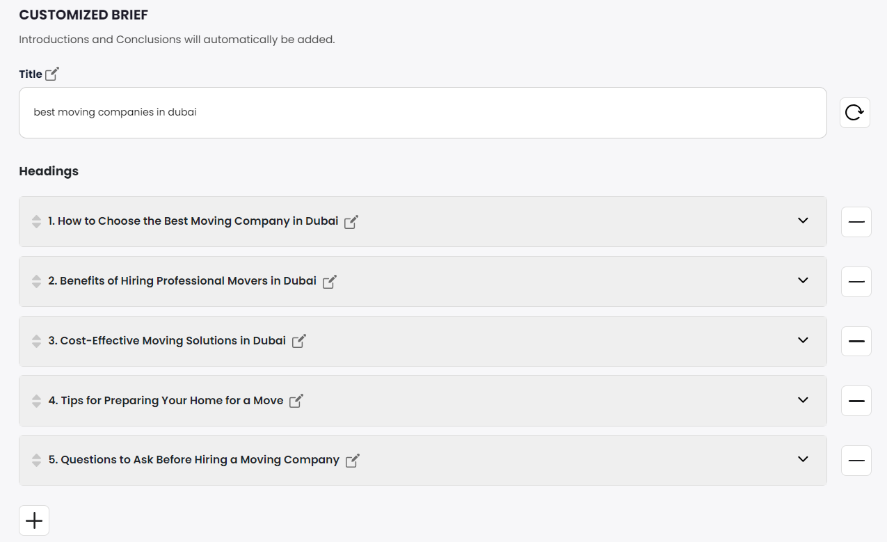The image size is (887, 542).
Task: Open the chevron for 'Tips for Preparing Your Home'
Action: point(803,400)
